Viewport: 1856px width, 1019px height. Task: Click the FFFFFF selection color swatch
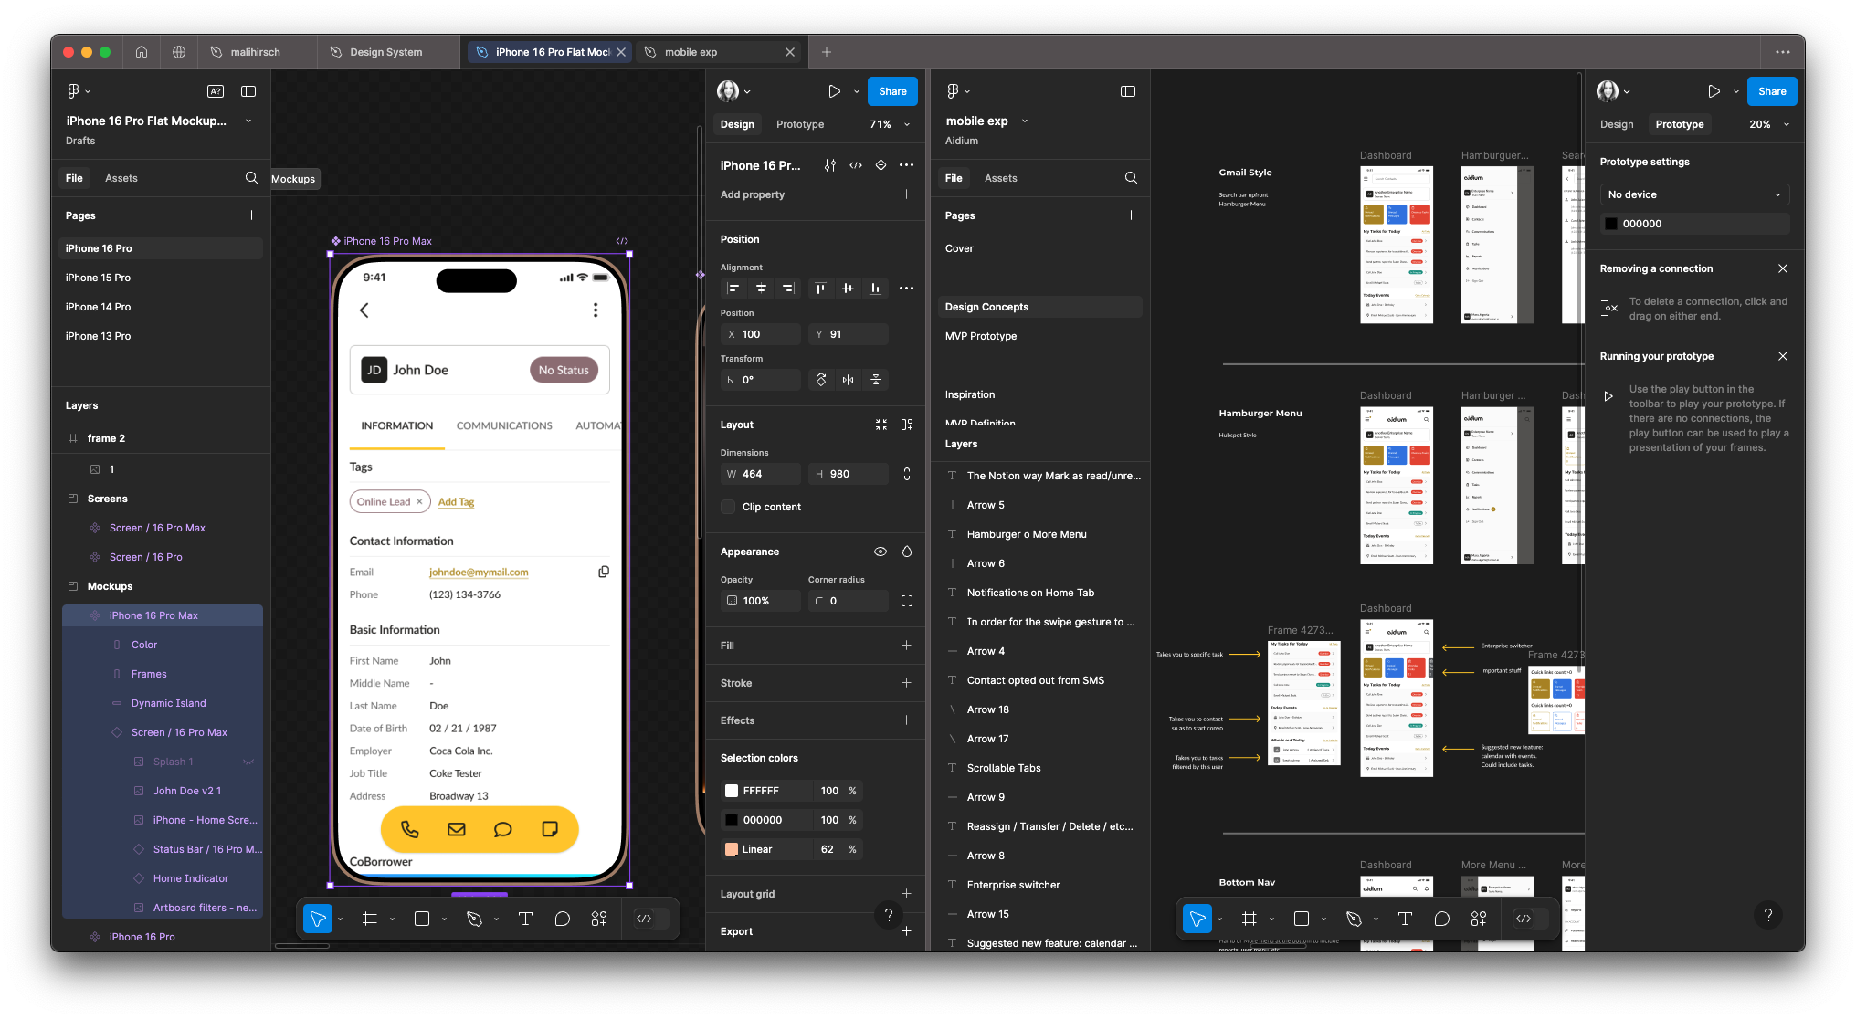[732, 791]
